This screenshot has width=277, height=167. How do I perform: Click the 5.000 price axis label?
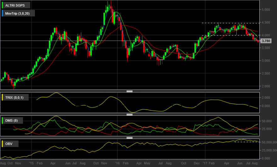[266, 9]
